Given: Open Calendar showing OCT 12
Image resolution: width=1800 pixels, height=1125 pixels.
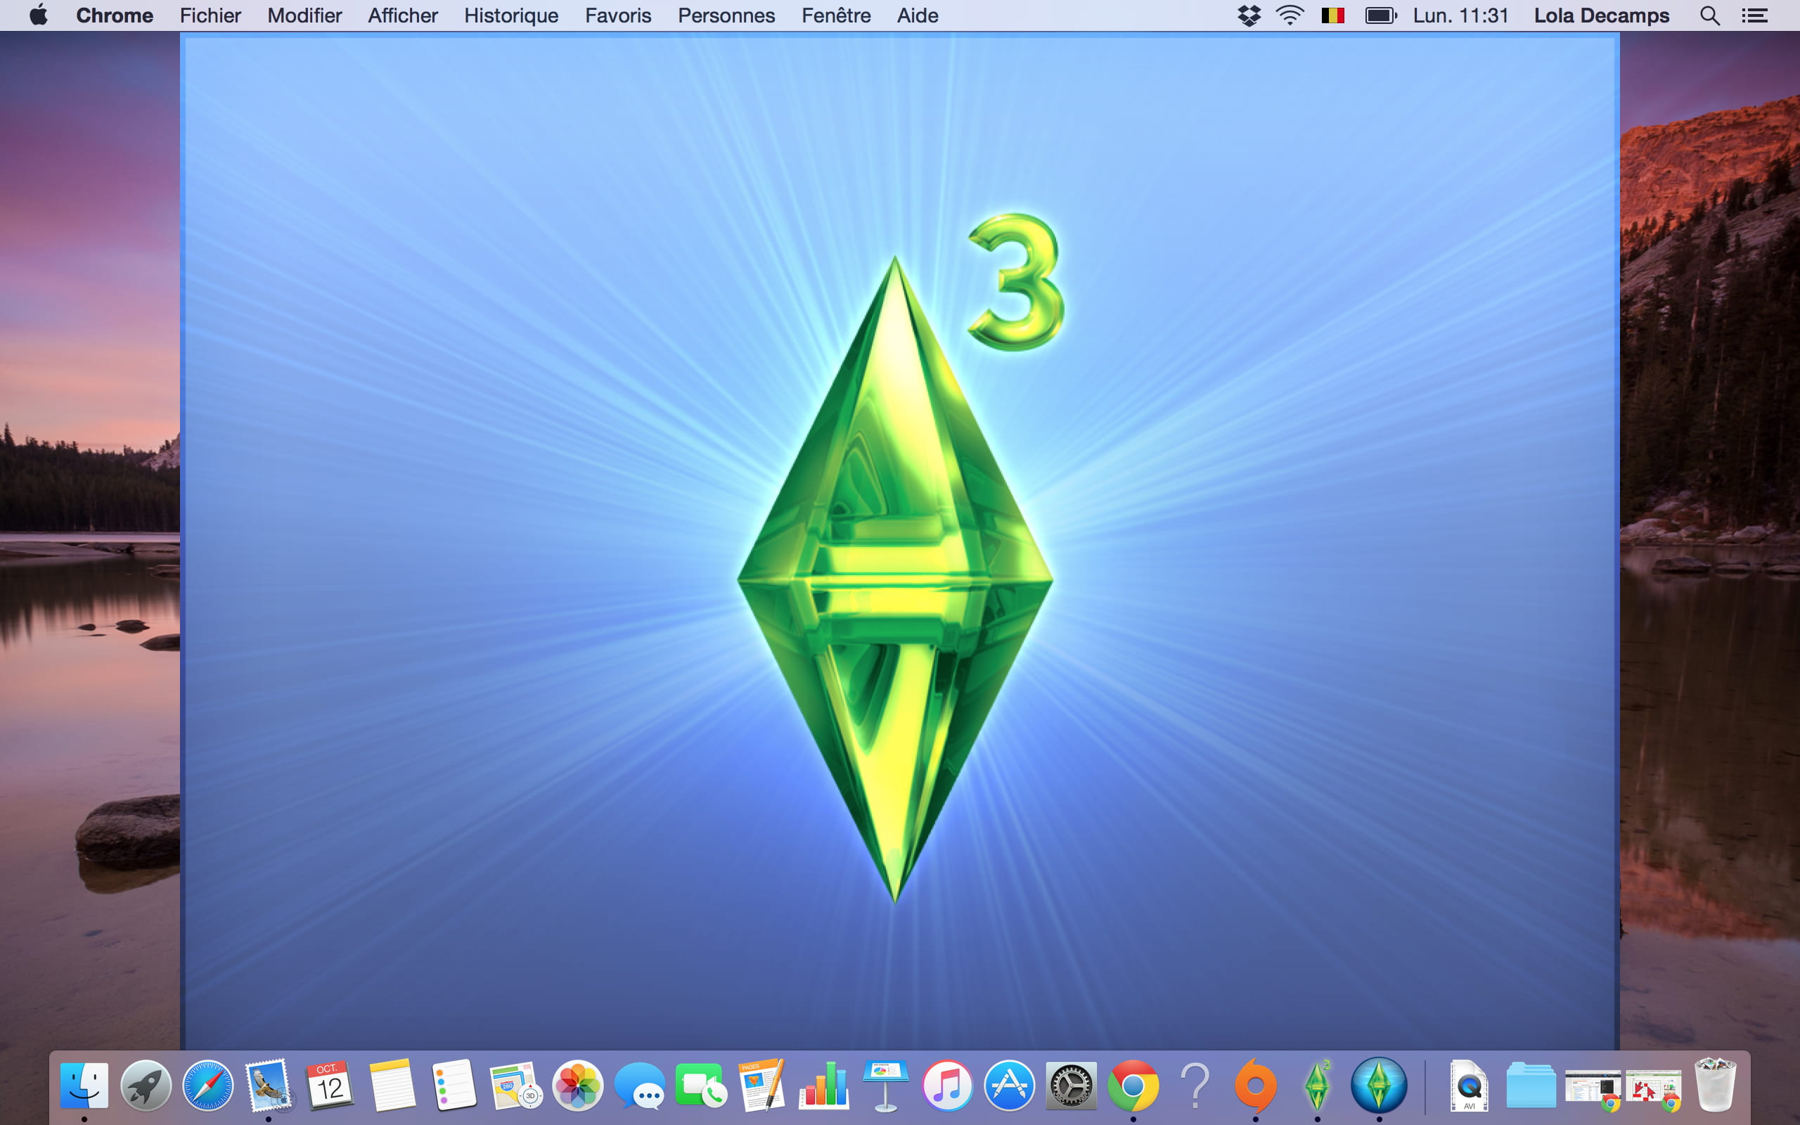Looking at the screenshot, I should point(330,1086).
